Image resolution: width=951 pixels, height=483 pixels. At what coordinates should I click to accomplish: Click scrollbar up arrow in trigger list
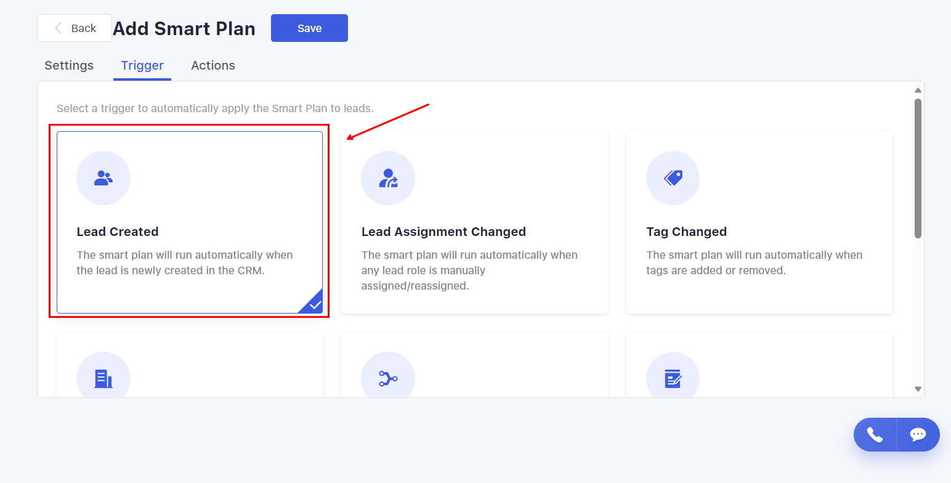[918, 90]
